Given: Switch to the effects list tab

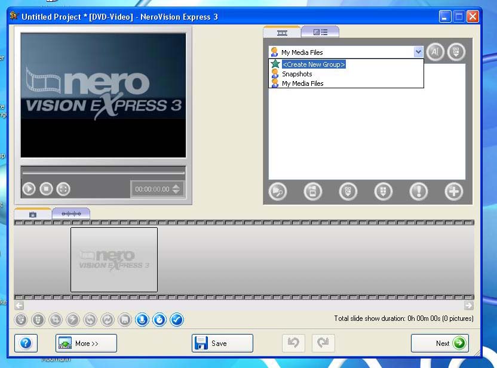Looking at the screenshot, I should [x=320, y=32].
